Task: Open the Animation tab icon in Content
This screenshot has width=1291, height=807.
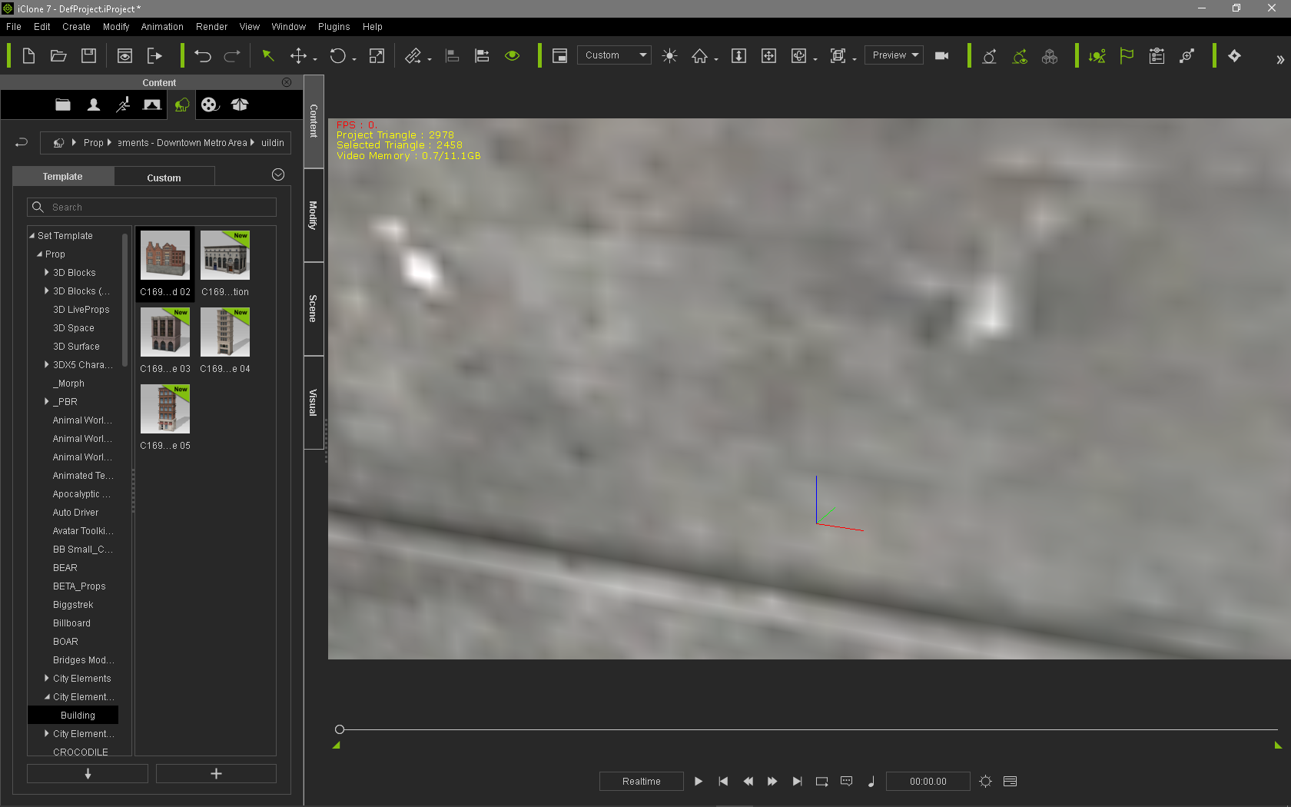Action: click(123, 105)
